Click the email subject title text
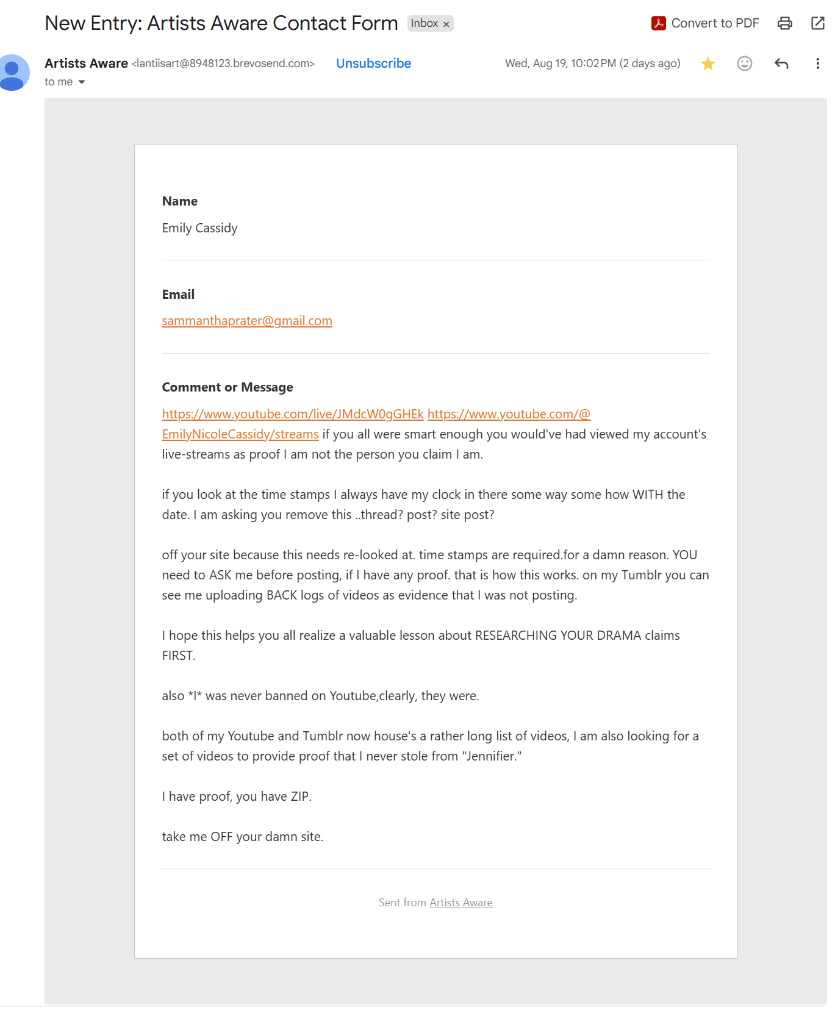 click(221, 23)
